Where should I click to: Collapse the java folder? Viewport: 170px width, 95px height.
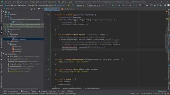pos(6,17)
